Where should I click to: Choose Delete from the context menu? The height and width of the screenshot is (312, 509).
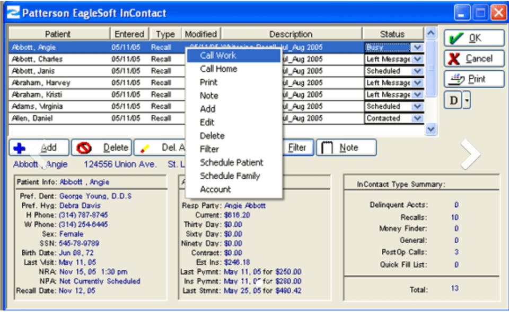(233, 135)
